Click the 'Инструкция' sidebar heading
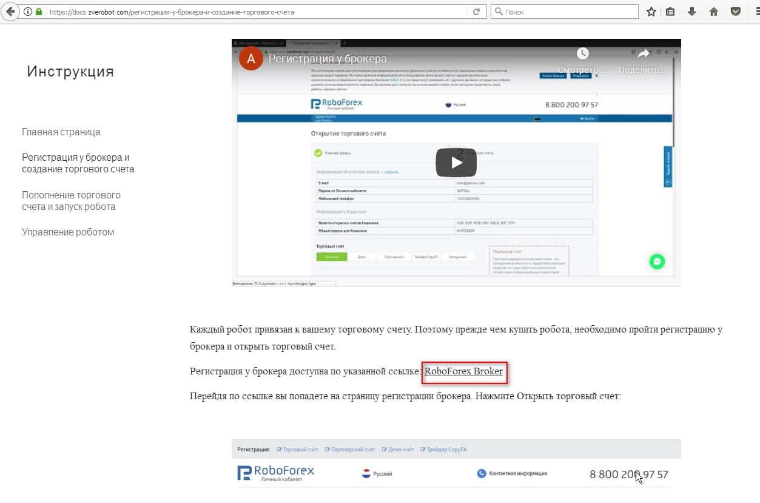 [70, 72]
